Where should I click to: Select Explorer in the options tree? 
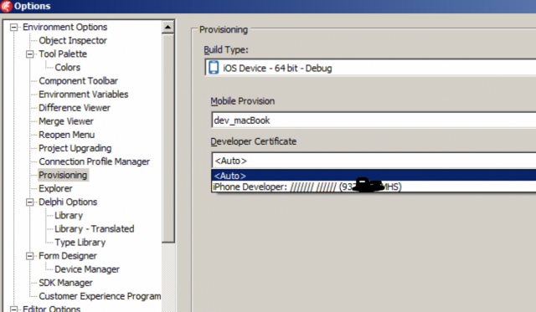click(56, 188)
